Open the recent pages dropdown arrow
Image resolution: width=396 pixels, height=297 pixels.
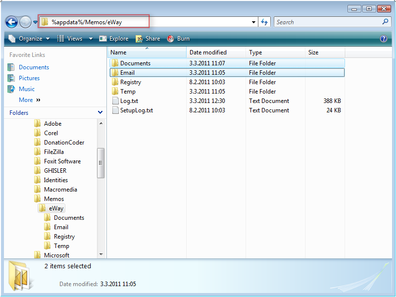point(35,22)
